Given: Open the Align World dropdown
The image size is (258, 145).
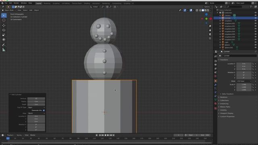Looking at the screenshot, I should [x=36, y=113].
